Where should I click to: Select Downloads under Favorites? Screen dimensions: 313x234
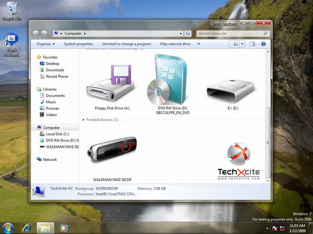(55, 70)
